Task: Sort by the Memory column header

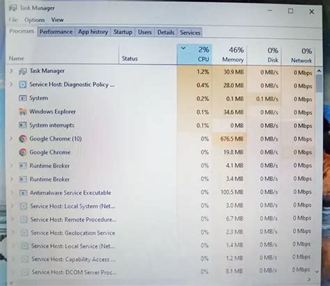Action: tap(230, 55)
